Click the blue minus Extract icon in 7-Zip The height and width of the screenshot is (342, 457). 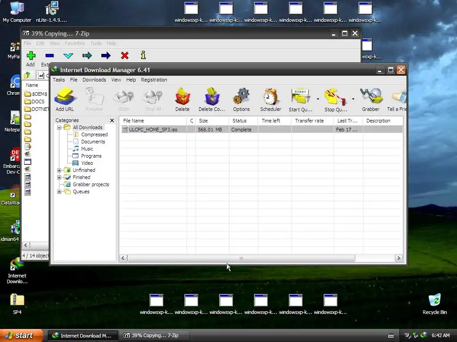click(50, 56)
